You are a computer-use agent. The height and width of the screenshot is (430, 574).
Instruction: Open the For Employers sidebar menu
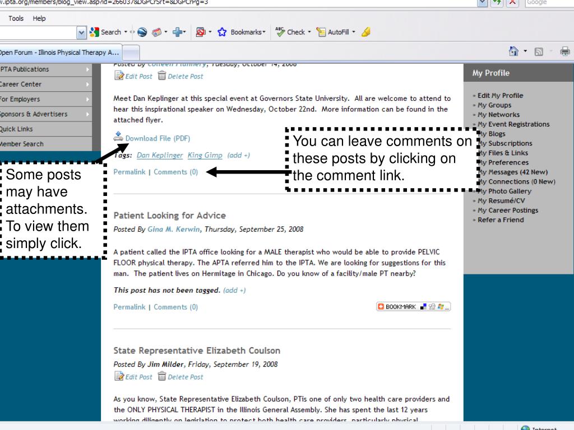[x=45, y=99]
